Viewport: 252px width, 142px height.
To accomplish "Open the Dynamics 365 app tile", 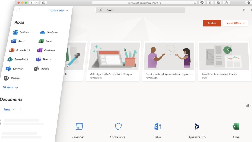I will 197,131.
